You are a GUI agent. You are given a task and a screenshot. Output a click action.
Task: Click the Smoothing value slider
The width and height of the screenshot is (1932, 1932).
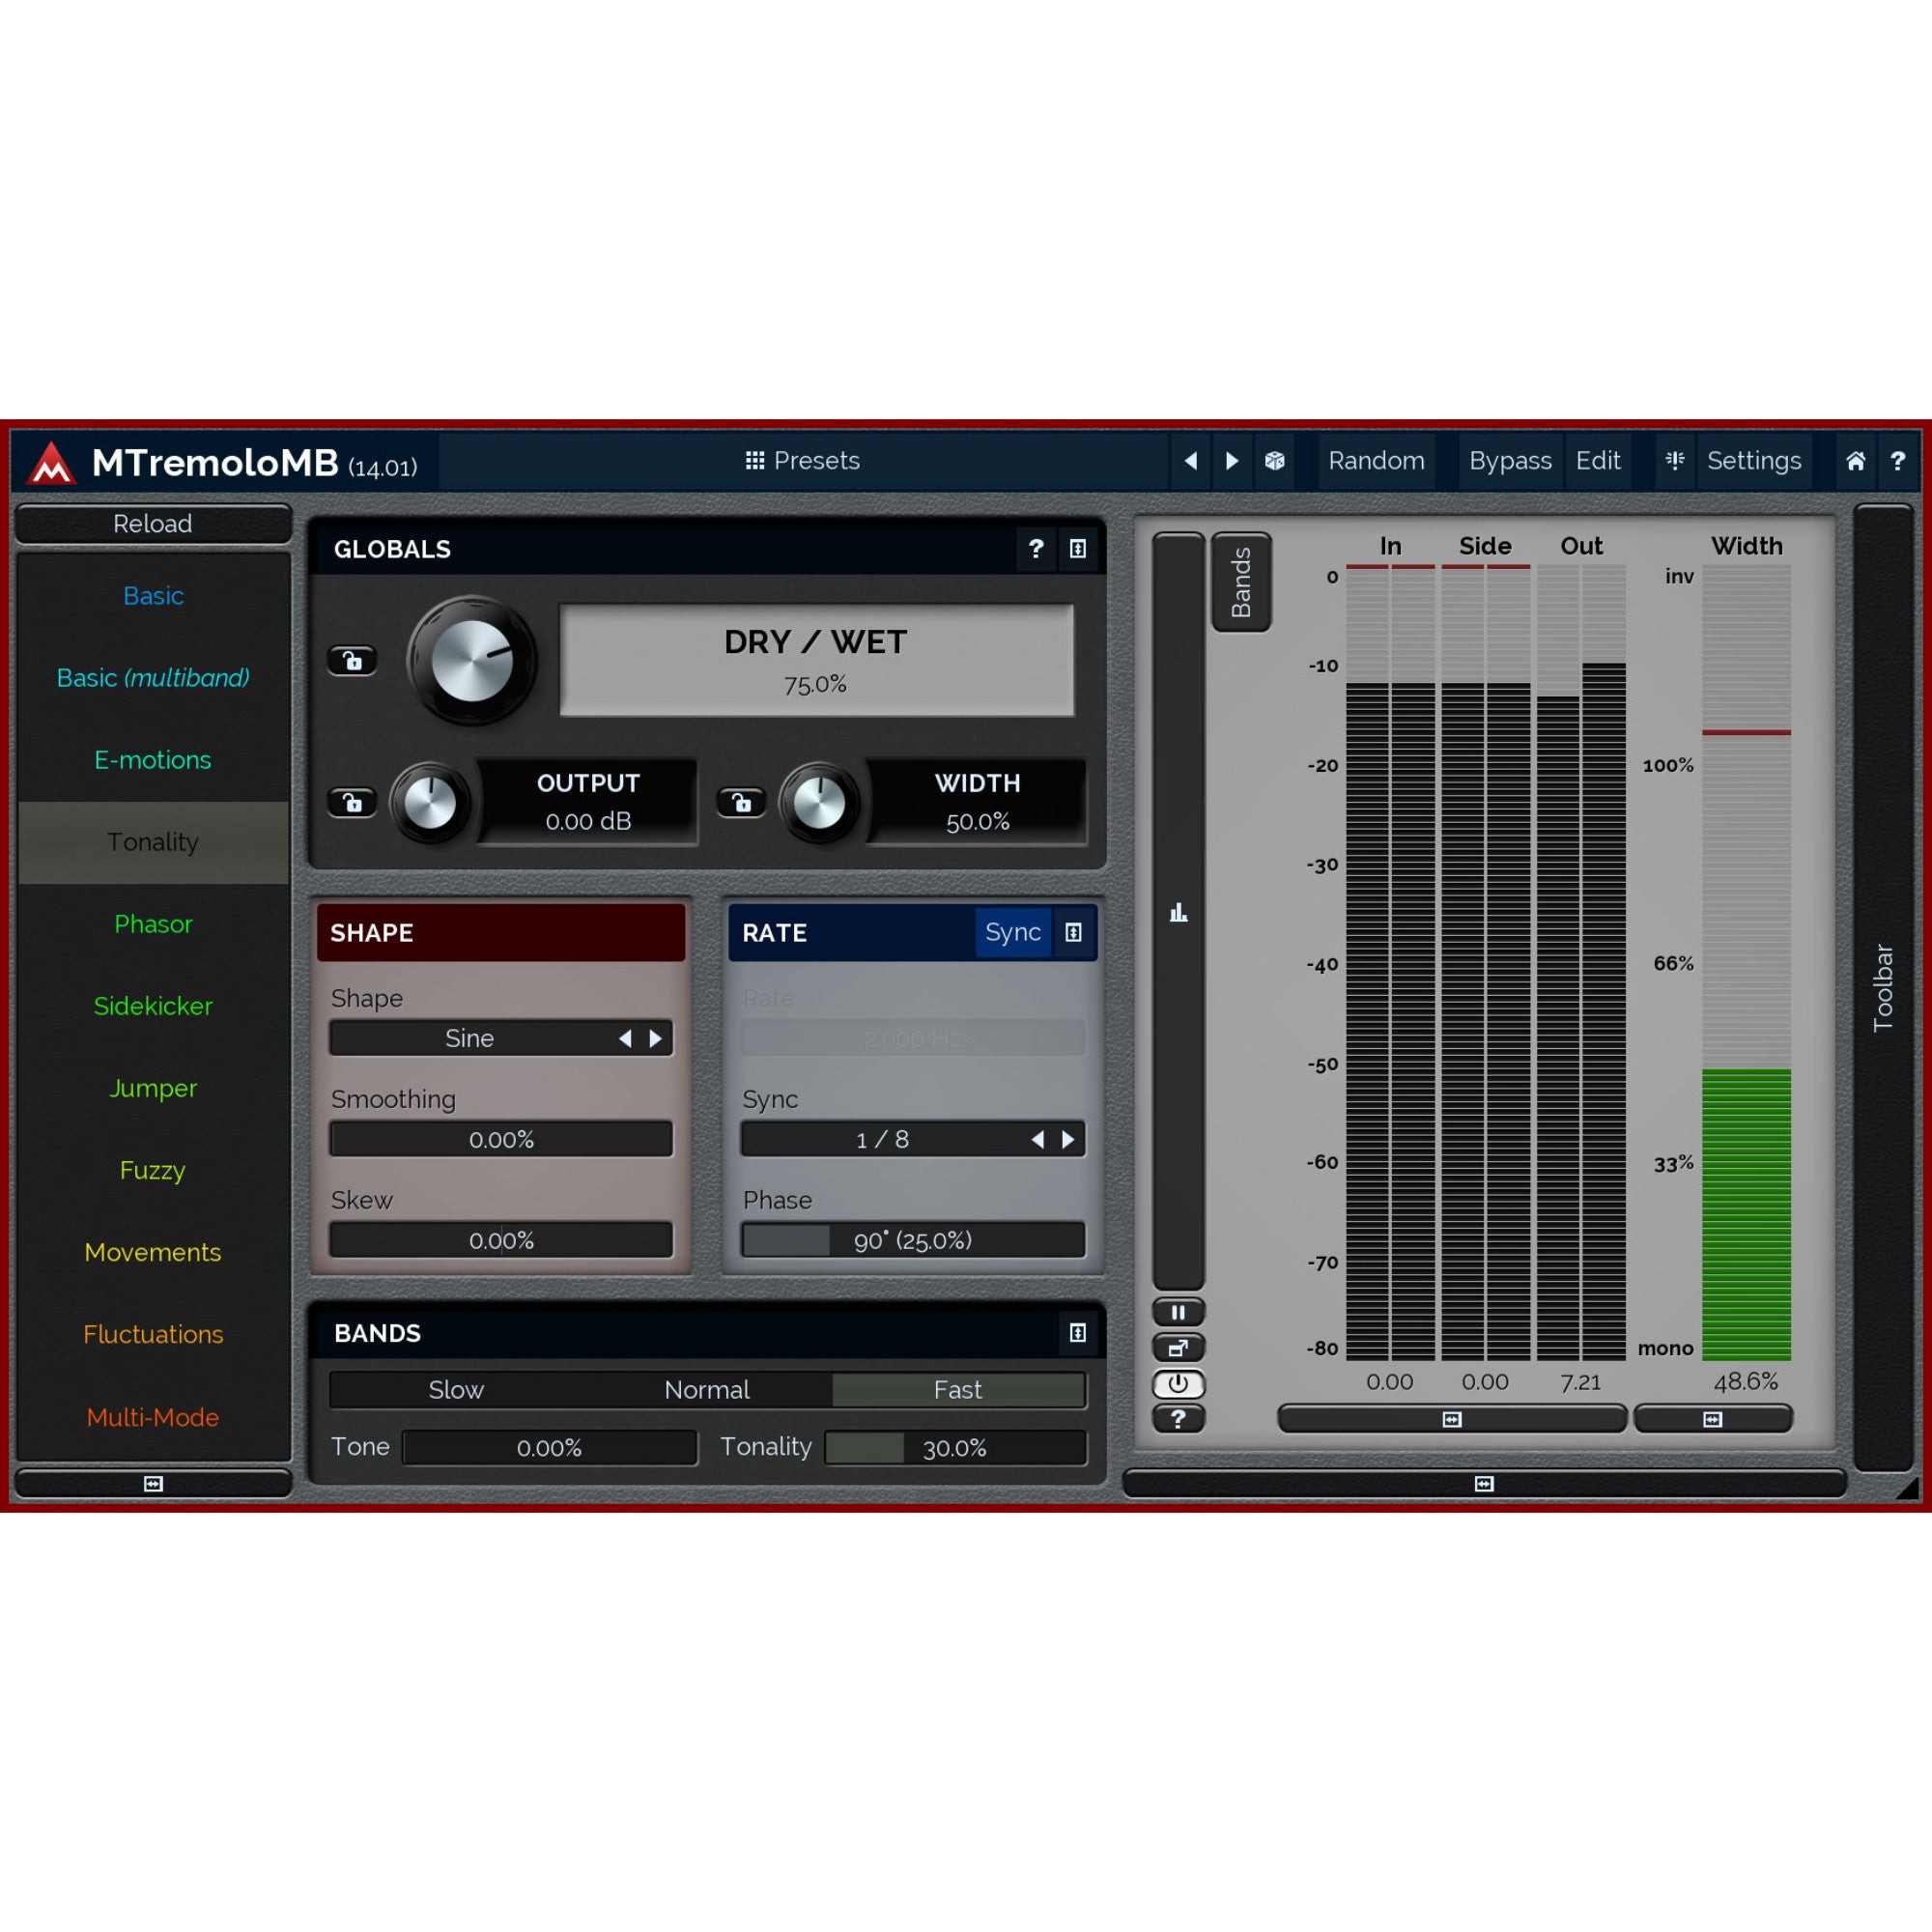(501, 1140)
